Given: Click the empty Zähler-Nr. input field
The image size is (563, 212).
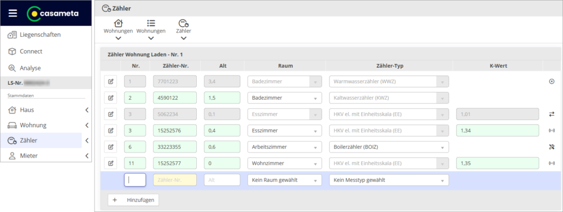Looking at the screenshot, I should click(175, 180).
